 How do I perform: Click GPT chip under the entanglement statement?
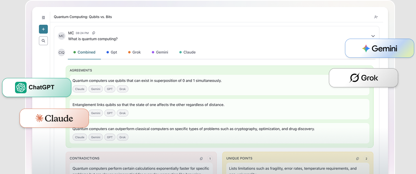coord(110,113)
